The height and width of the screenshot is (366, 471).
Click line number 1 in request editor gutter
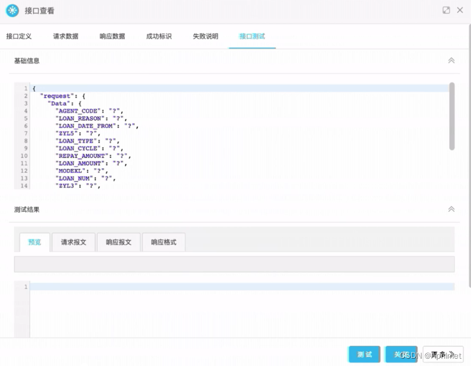click(x=26, y=88)
